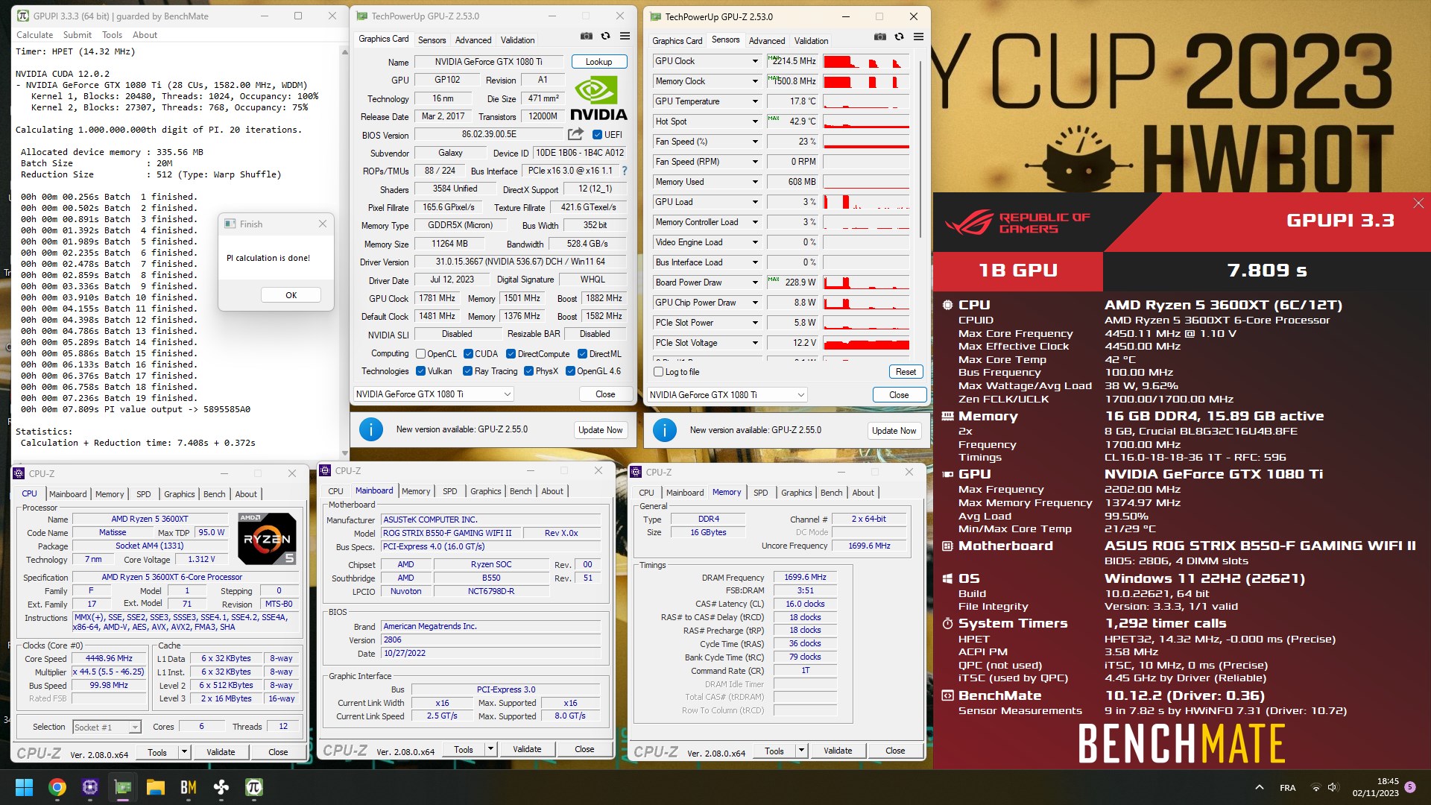
Task: Switch to Validation tab in GPU-Z Sensors window
Action: point(811,41)
